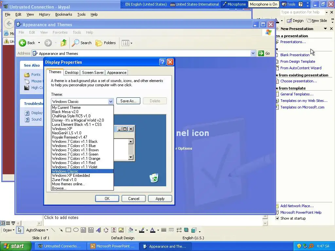Apply Font Color letter A
Screen dimensions: 335x251
(152, 230)
